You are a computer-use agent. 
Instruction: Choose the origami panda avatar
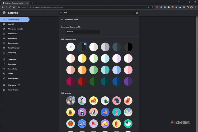point(82,112)
